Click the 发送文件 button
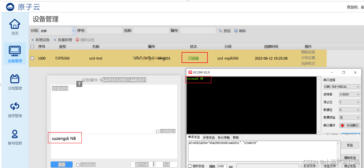 (330, 166)
